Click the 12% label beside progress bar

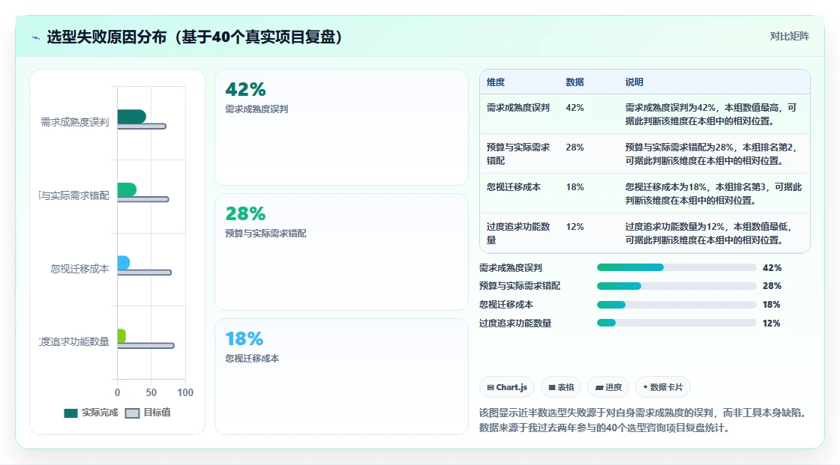click(x=772, y=323)
